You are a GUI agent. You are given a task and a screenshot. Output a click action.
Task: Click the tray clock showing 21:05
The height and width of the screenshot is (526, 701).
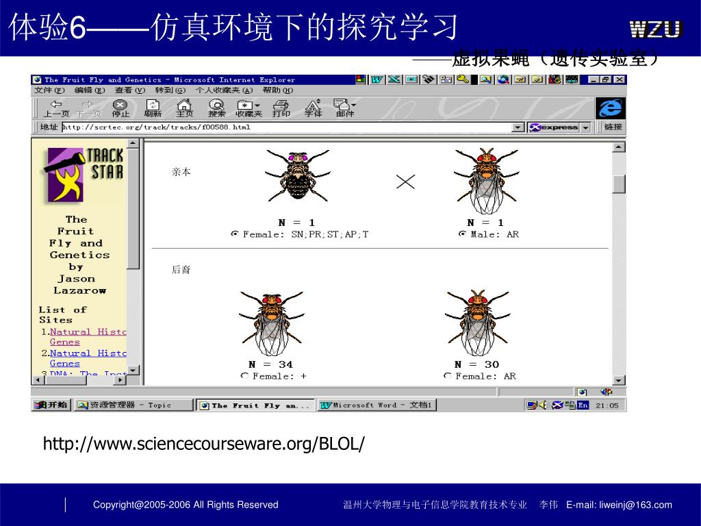(607, 405)
